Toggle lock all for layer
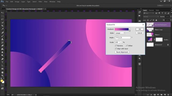This screenshot has height=96, width=172. pyautogui.click(x=156, y=20)
